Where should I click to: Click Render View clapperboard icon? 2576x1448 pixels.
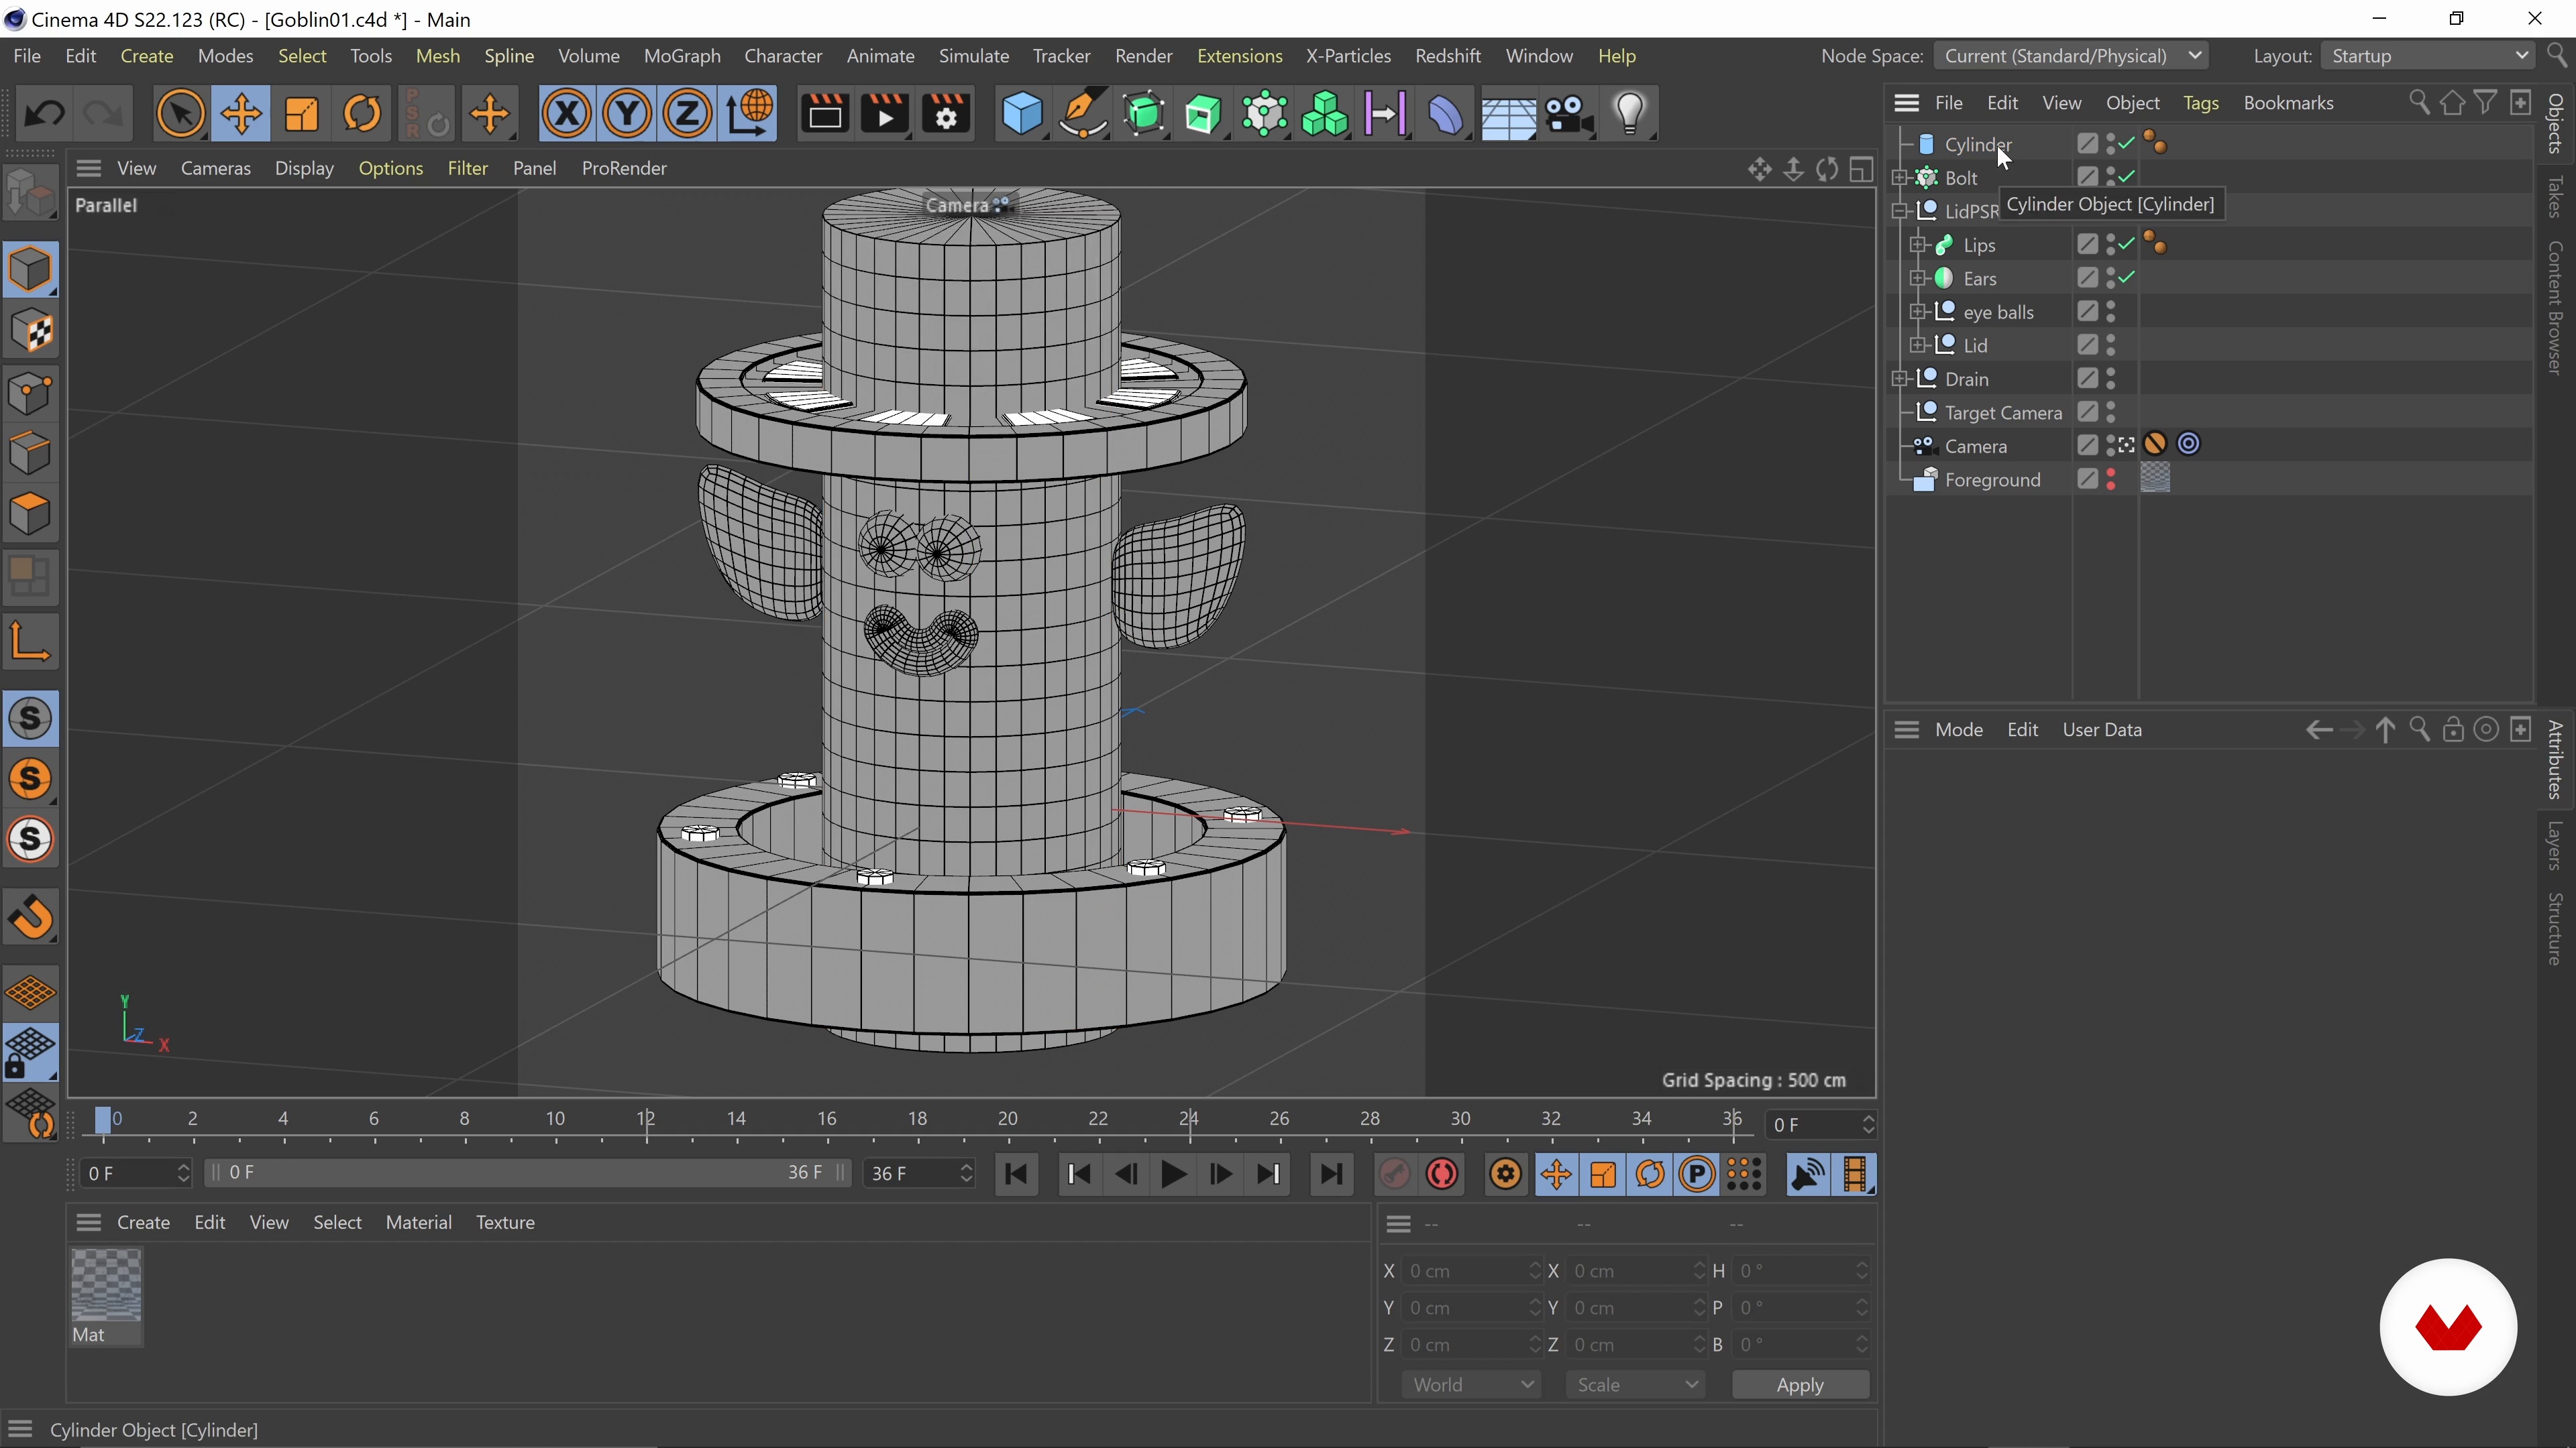tap(825, 114)
